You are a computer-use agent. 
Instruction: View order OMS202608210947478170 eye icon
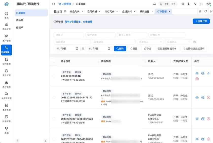click(197, 98)
